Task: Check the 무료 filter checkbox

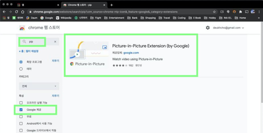Action: pyautogui.click(x=21, y=116)
